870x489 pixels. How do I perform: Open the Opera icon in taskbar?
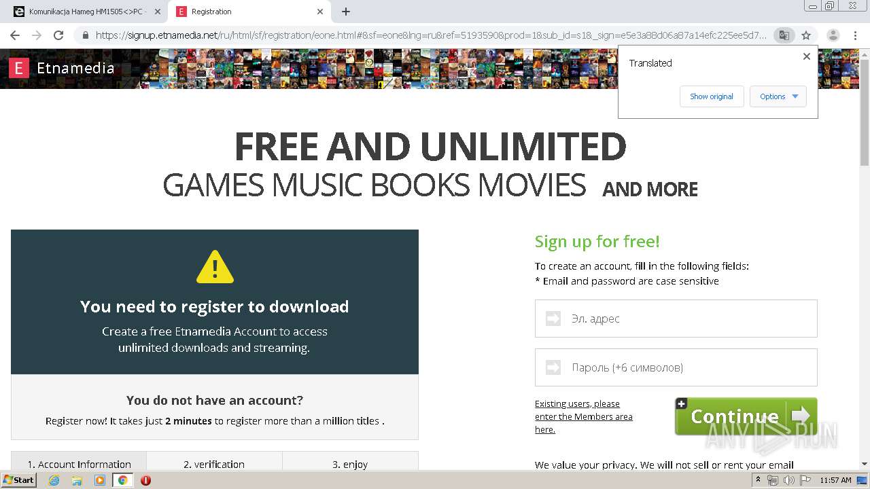coord(145,480)
